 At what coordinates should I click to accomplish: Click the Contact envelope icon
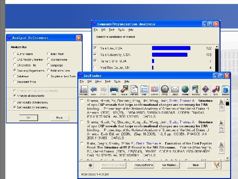click(175, 90)
